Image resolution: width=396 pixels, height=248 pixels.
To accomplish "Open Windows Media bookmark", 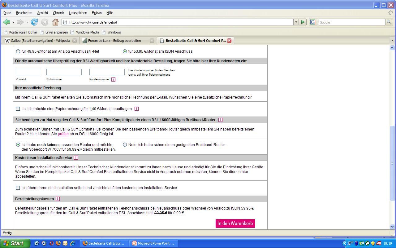I will tap(85, 32).
